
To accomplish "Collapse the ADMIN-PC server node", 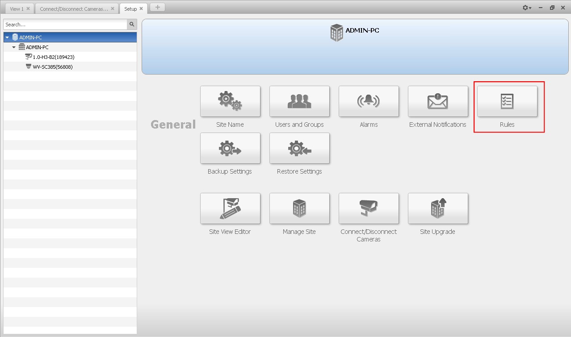I will (14, 47).
